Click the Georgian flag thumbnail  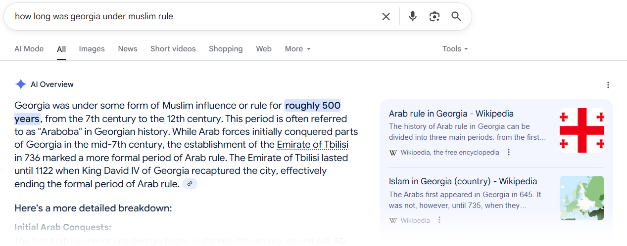click(582, 130)
